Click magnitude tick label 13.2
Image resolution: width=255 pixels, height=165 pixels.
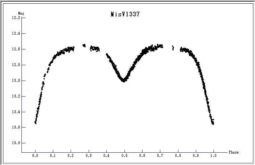click(x=16, y=96)
